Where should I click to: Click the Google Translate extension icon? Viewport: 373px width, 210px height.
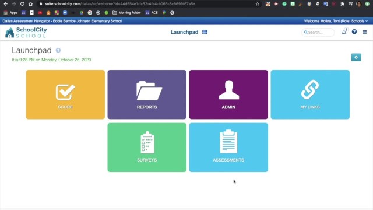(326, 4)
